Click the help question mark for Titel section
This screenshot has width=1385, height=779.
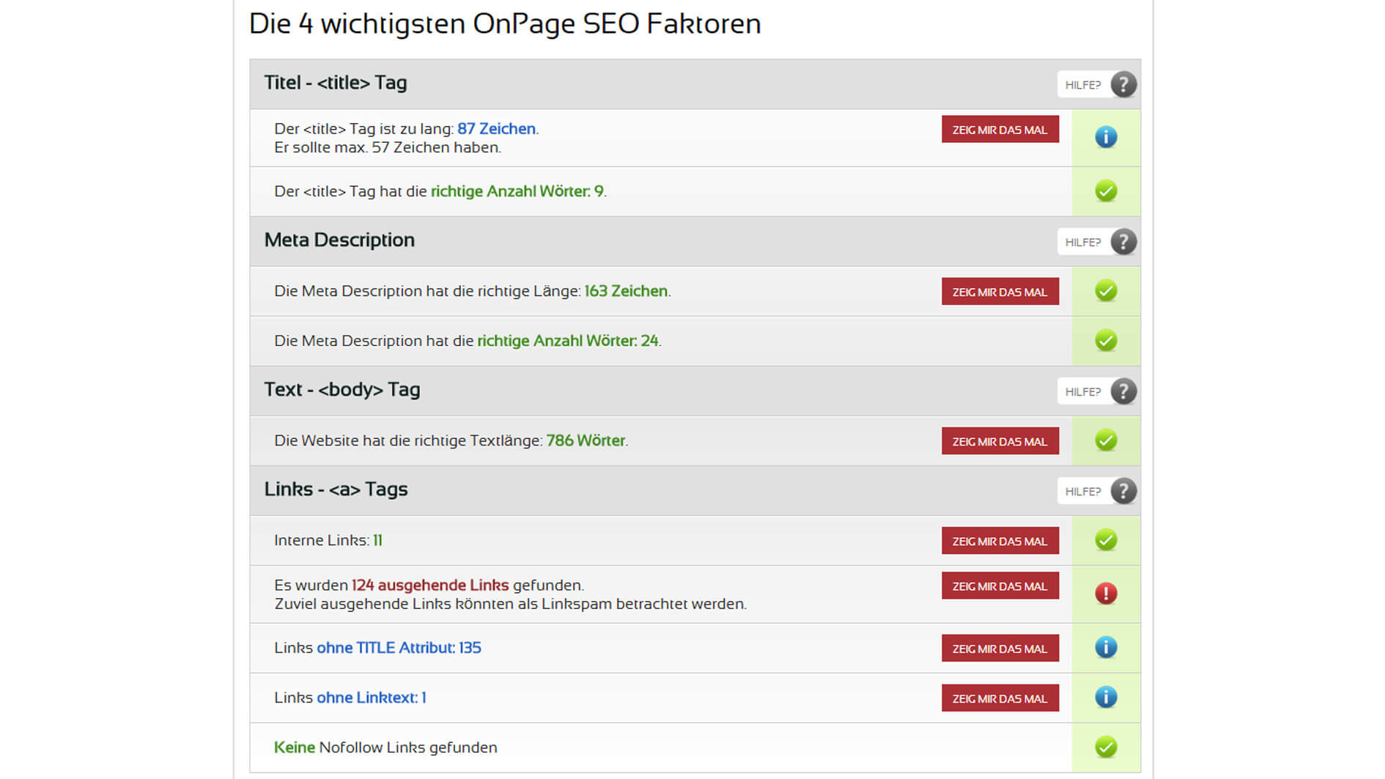[x=1123, y=84]
